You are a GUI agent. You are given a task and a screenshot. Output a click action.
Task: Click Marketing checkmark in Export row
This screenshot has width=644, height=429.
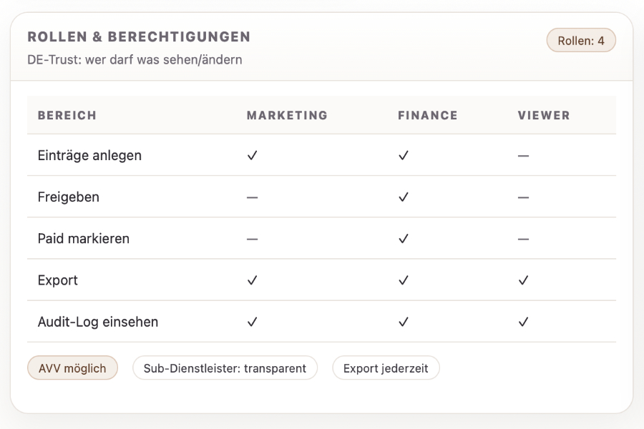(x=252, y=280)
